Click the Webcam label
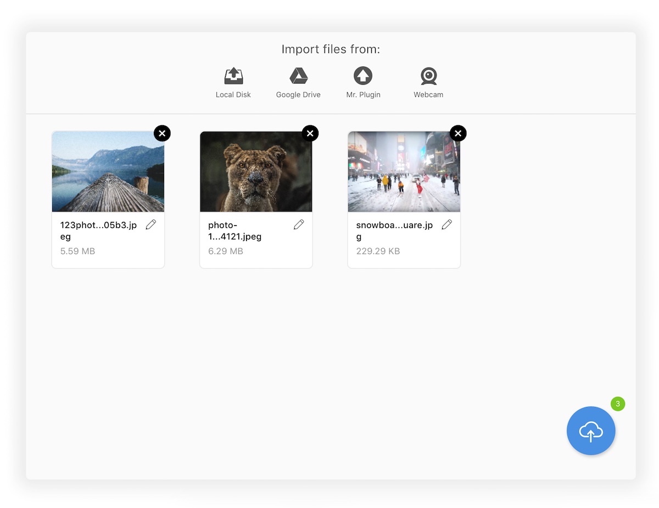The height and width of the screenshot is (508, 659). 428,94
